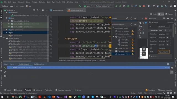Click the Apply Changes and Restart Activity icon
177x99 pixels.
120,6
